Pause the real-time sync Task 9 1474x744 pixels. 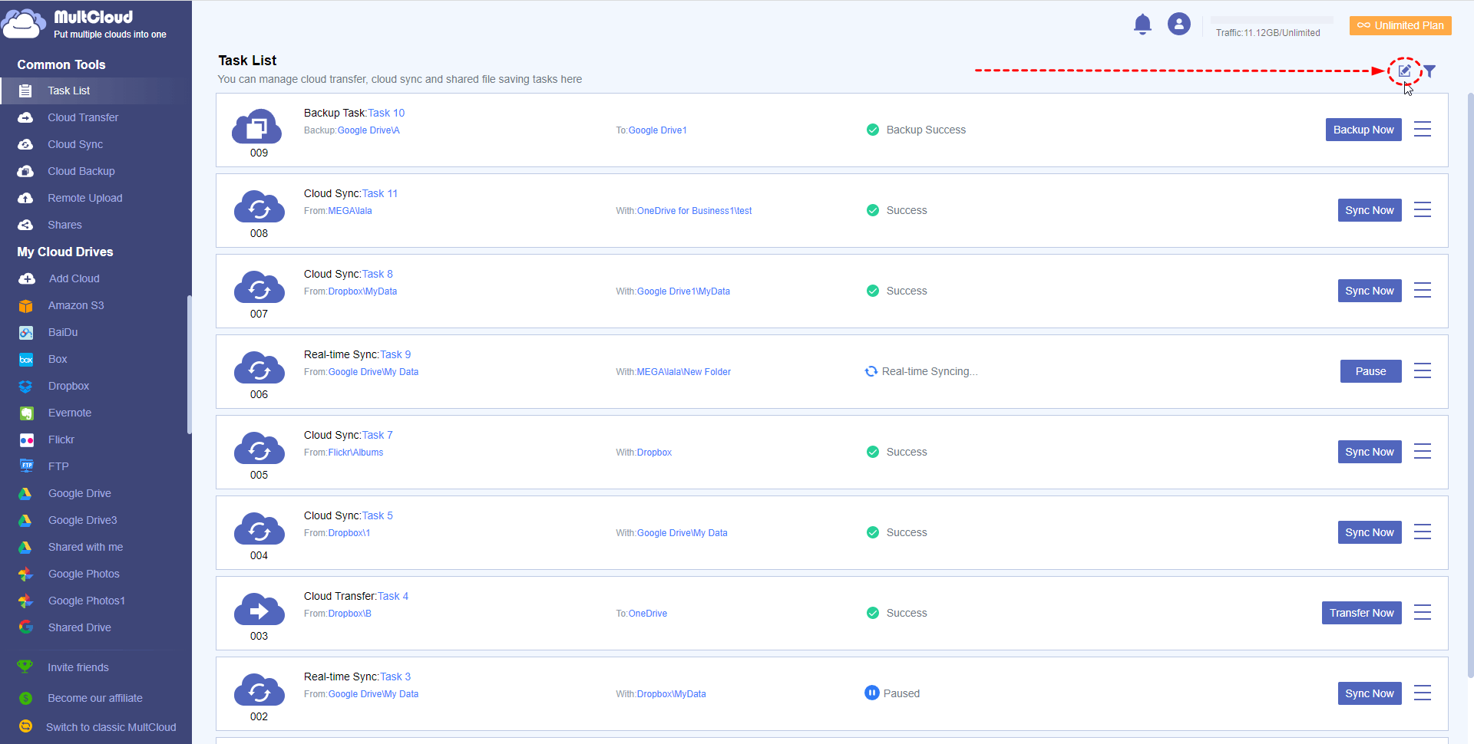point(1370,371)
